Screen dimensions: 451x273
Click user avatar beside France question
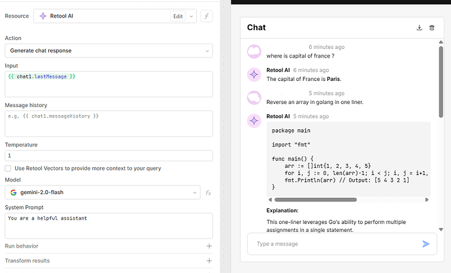tap(254, 52)
